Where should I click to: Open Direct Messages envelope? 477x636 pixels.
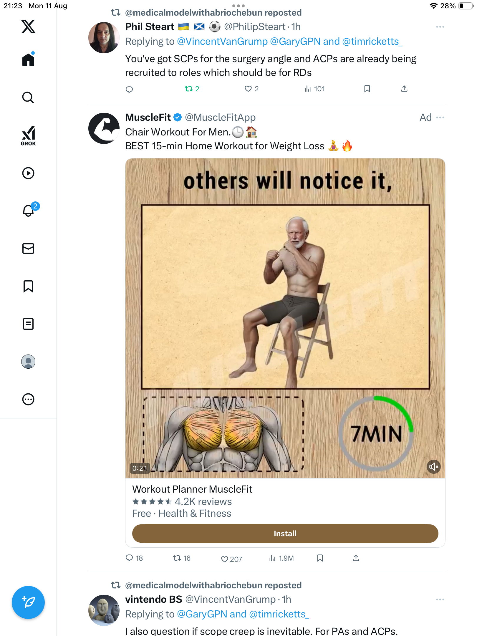pyautogui.click(x=28, y=249)
